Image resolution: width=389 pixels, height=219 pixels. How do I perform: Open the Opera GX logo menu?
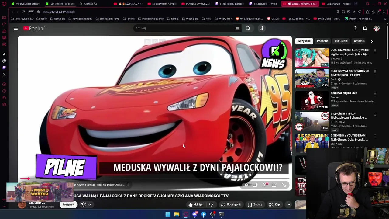(x=4, y=4)
